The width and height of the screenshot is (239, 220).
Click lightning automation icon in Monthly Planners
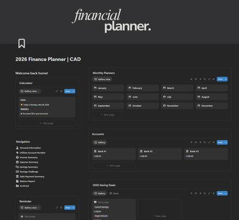point(201,79)
